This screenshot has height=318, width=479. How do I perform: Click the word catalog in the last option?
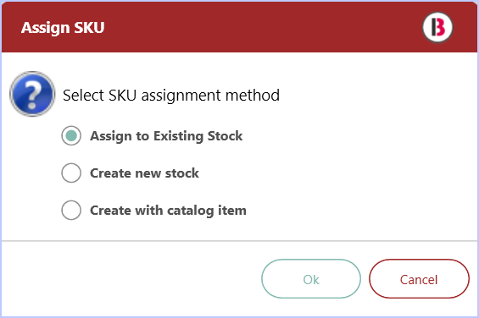(190, 211)
